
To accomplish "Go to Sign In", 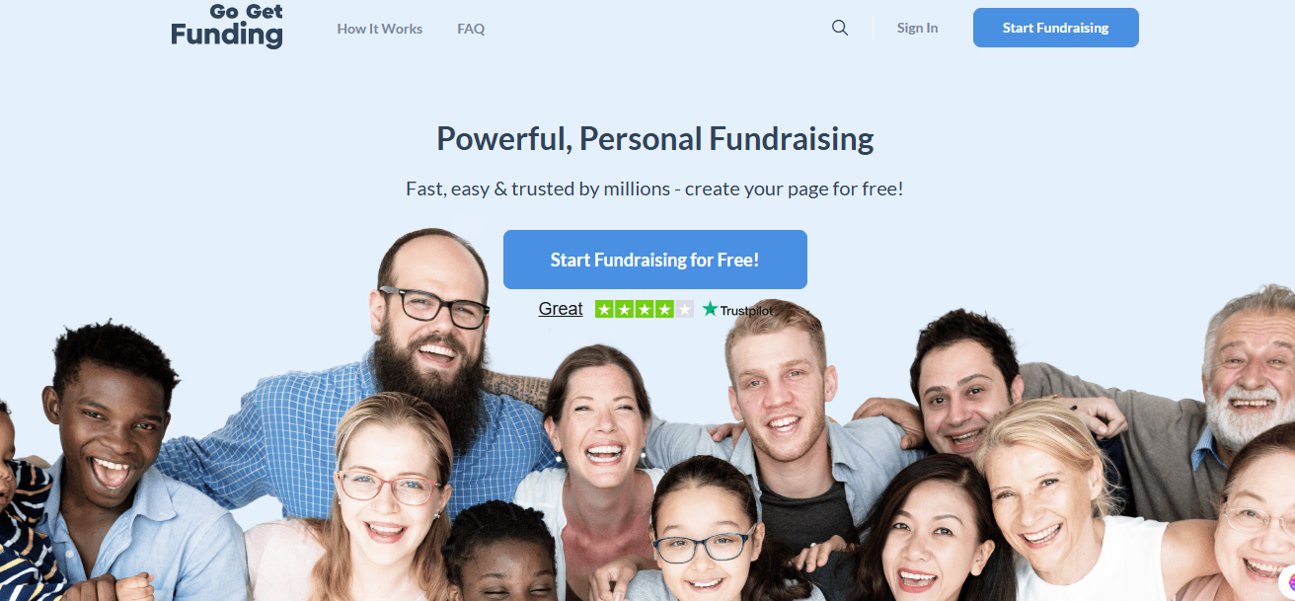I will point(917,28).
